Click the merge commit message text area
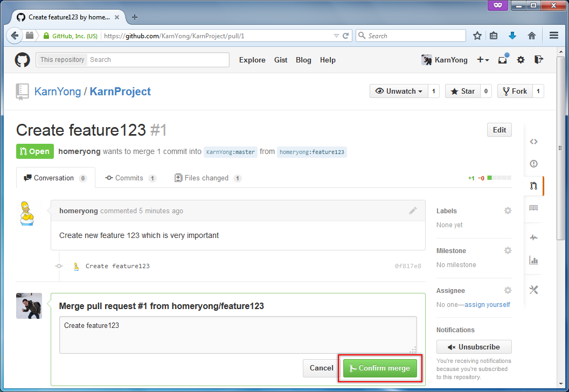The image size is (569, 392). click(238, 334)
